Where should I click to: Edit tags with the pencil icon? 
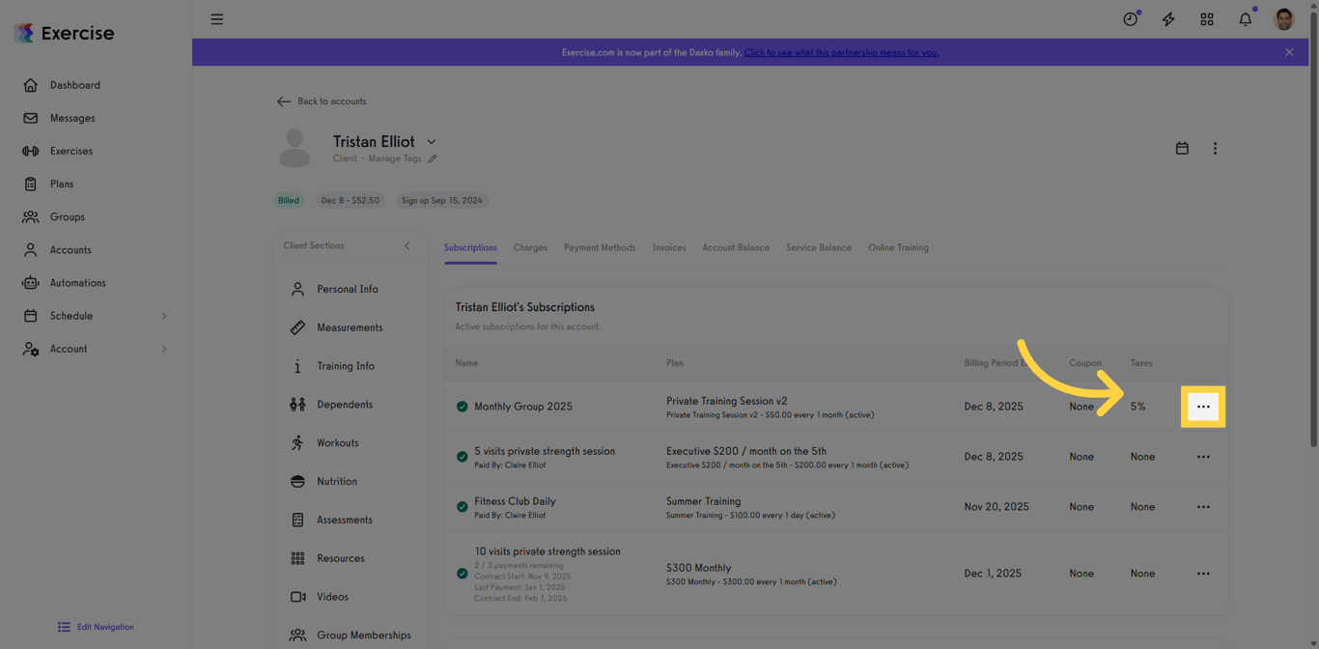[432, 157]
